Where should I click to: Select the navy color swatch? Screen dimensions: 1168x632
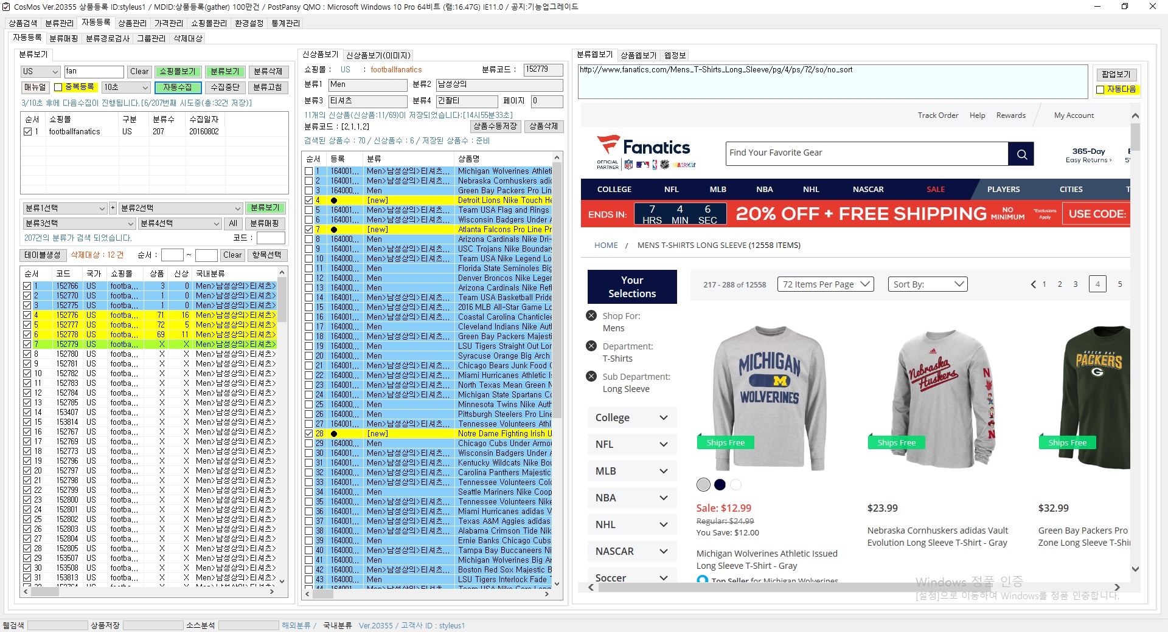[x=720, y=484]
